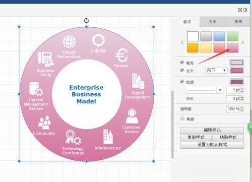Screen dimensions: 252x182
Task: Switch to the 文本 tab
Action: [213, 22]
